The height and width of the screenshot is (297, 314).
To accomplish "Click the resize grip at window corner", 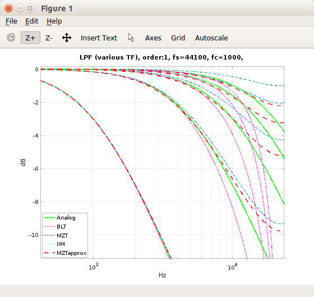I will click(x=311, y=294).
